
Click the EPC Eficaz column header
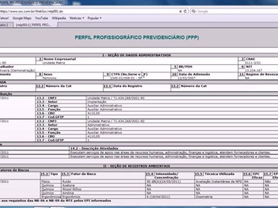pyautogui.click(x=257, y=176)
